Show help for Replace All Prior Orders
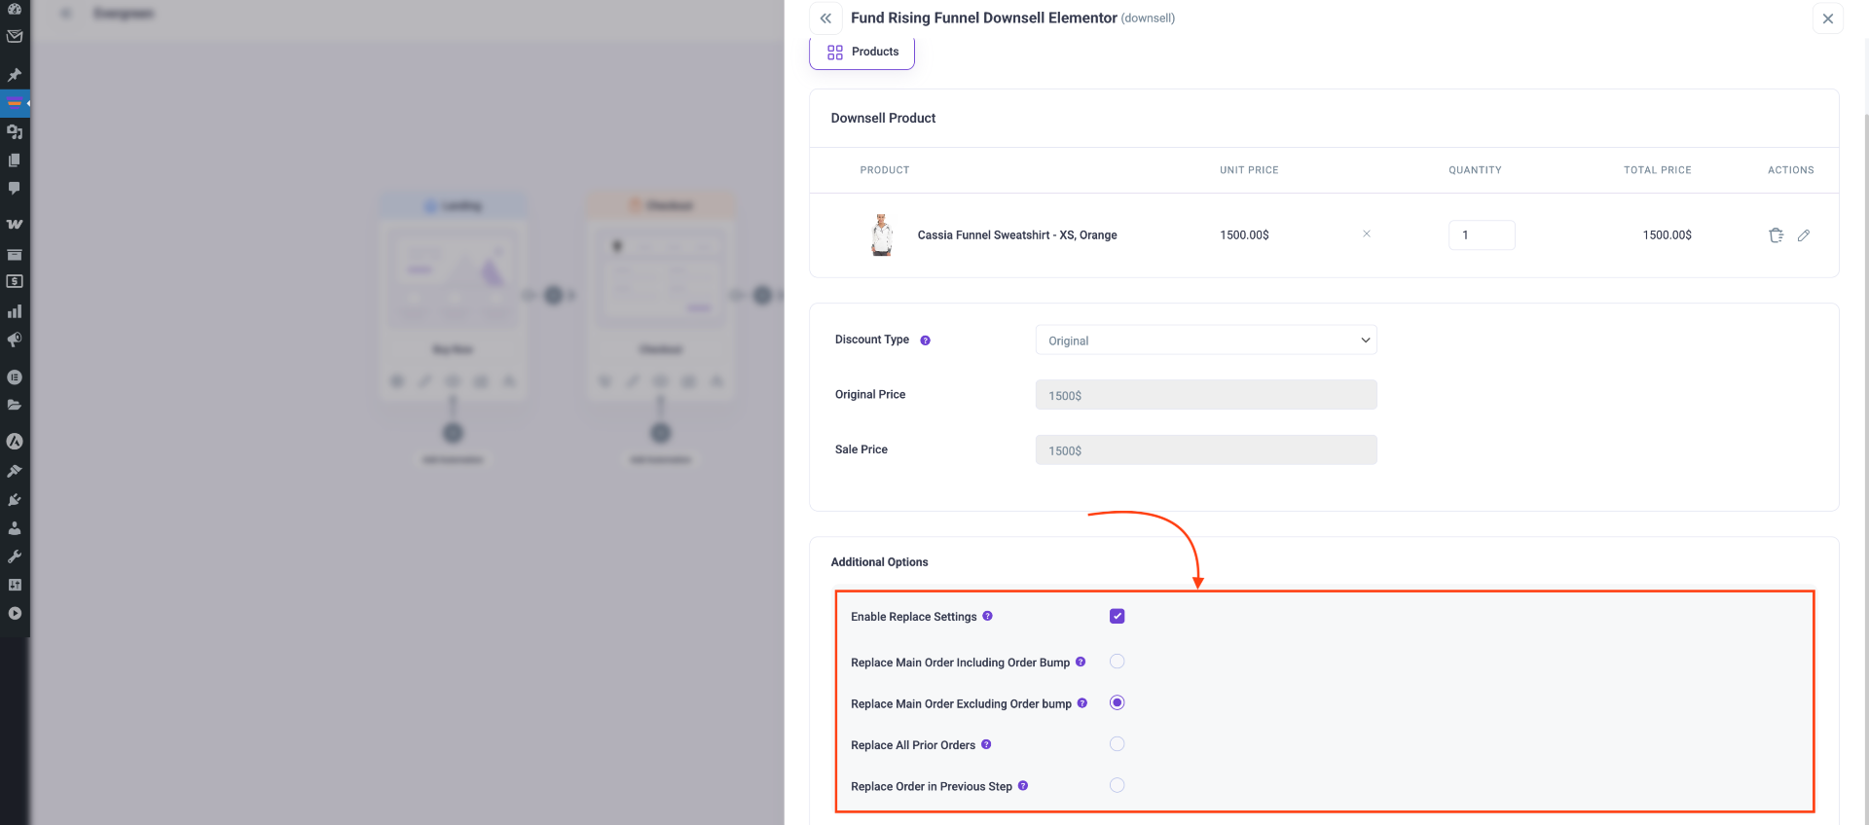This screenshot has width=1869, height=825. click(986, 744)
